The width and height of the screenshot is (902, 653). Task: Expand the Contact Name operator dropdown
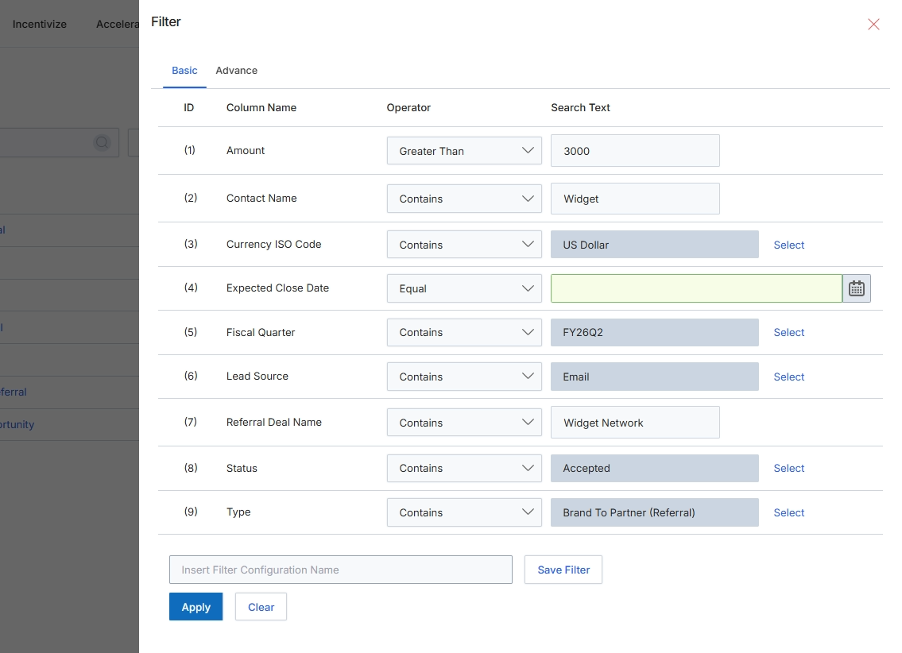tap(464, 199)
